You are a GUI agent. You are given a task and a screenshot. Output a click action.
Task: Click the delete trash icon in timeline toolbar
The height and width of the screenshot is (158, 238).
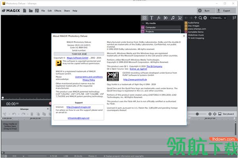click(x=32, y=114)
